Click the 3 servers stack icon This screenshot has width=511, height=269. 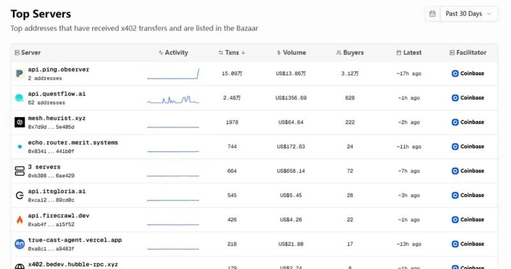pos(20,171)
